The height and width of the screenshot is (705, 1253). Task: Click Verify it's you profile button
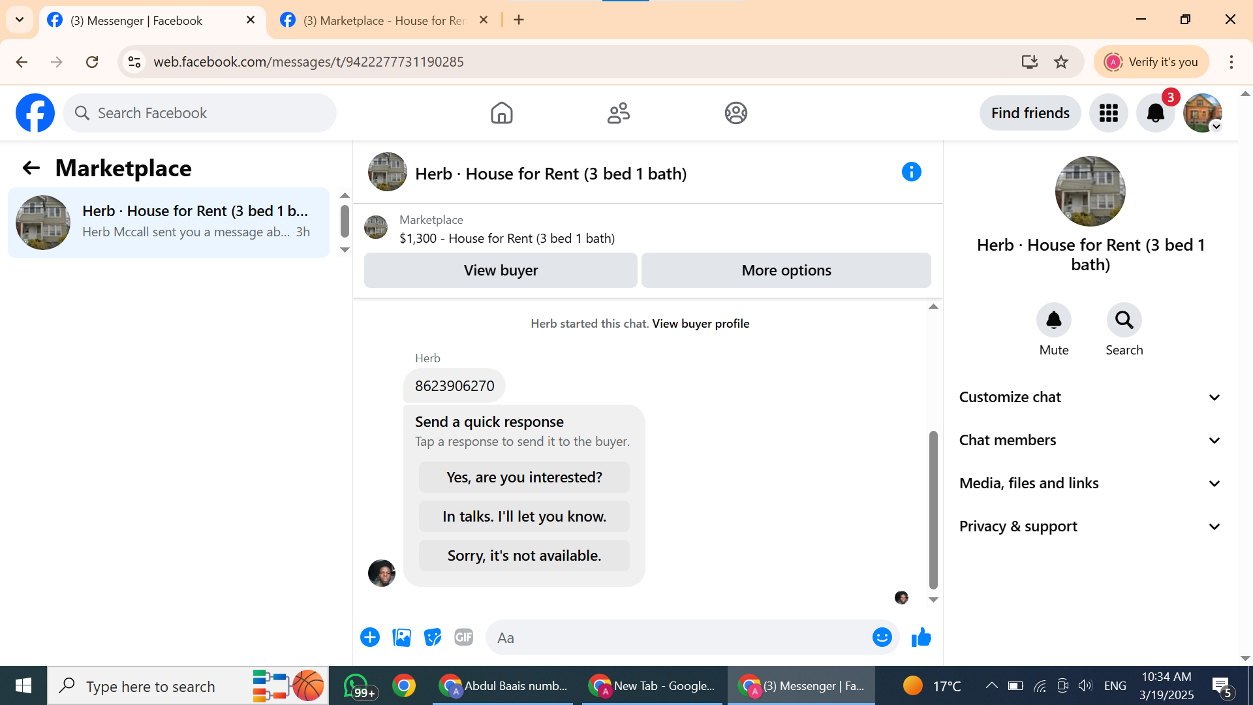[x=1151, y=62]
